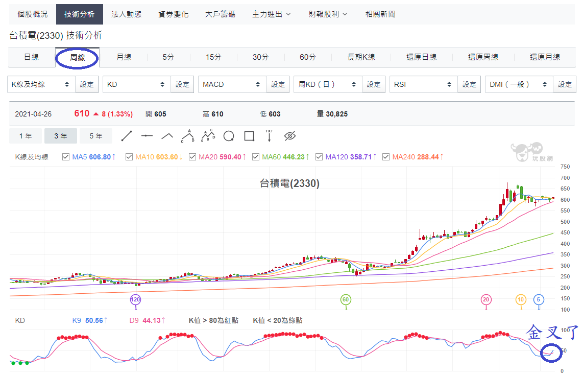Click the MA120 marker on the chart axis
583x375 pixels.
(135, 299)
